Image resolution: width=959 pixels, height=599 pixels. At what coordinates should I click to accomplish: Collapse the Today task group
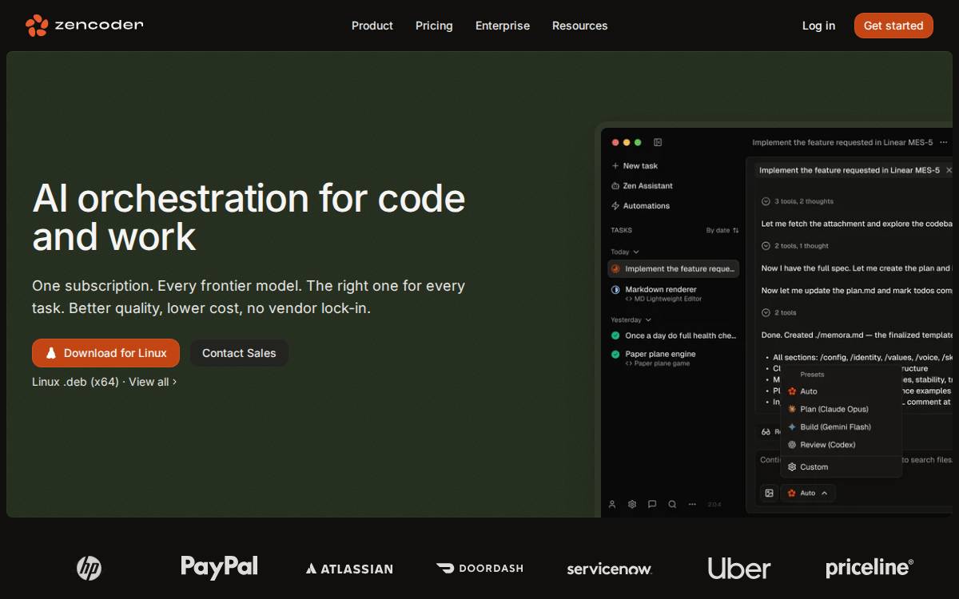coord(625,252)
